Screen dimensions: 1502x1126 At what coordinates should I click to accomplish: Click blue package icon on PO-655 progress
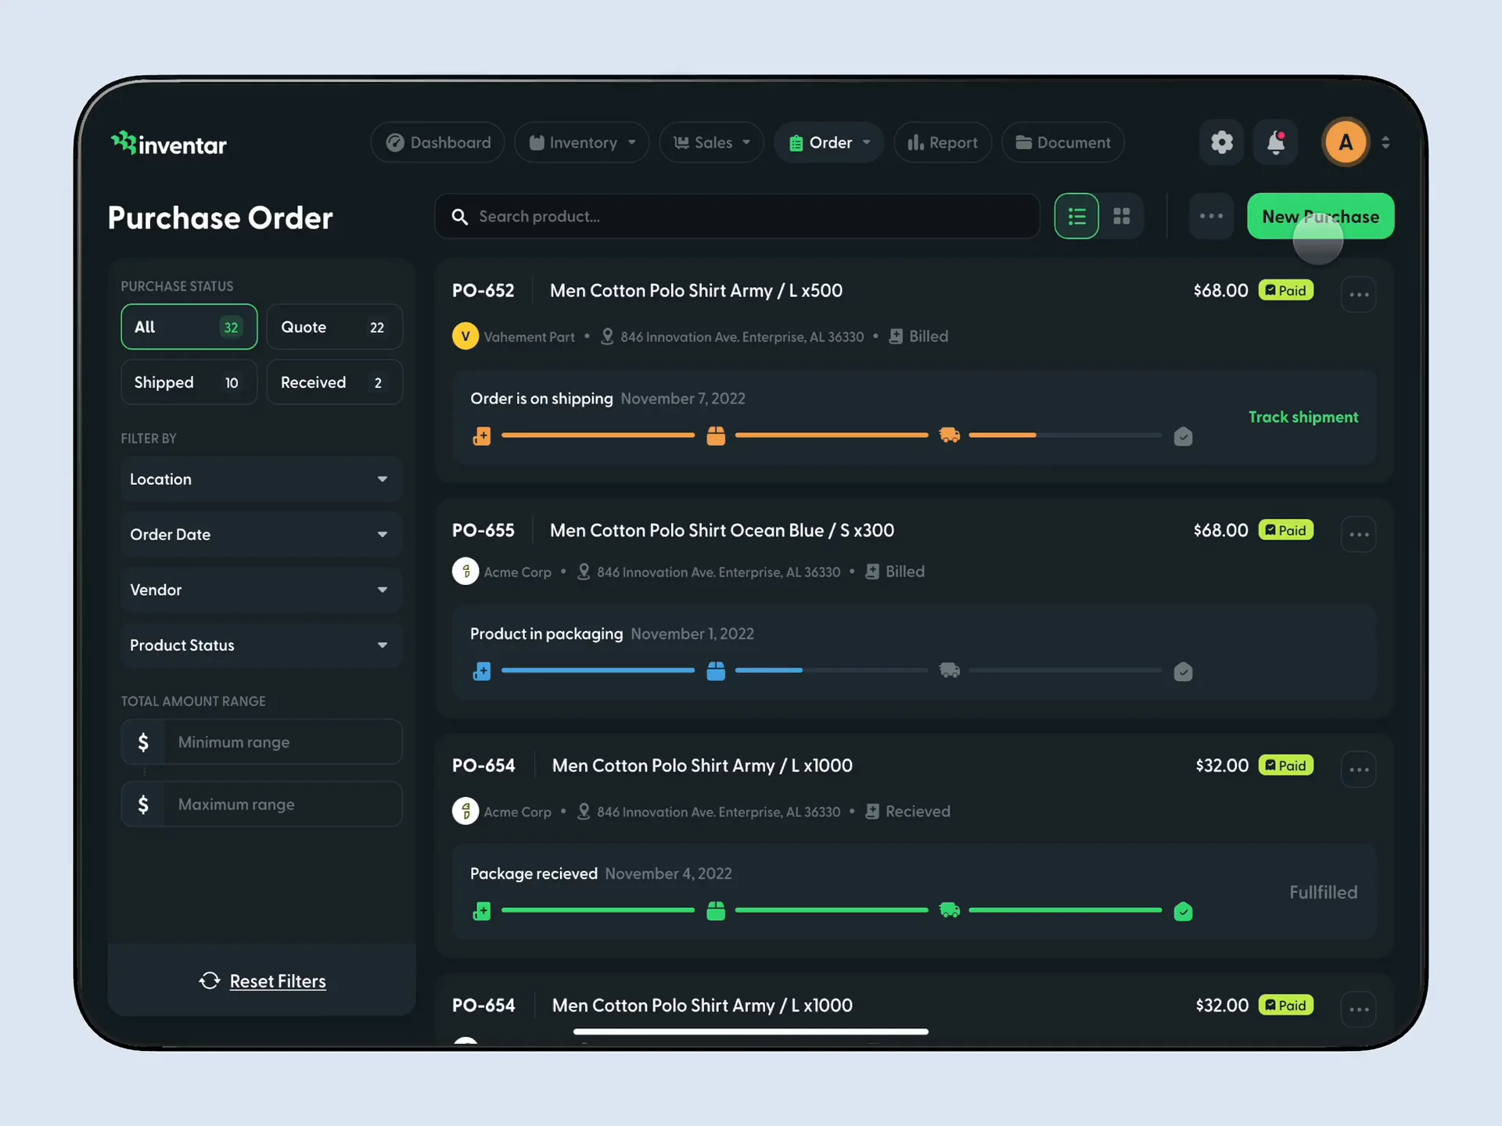click(716, 671)
